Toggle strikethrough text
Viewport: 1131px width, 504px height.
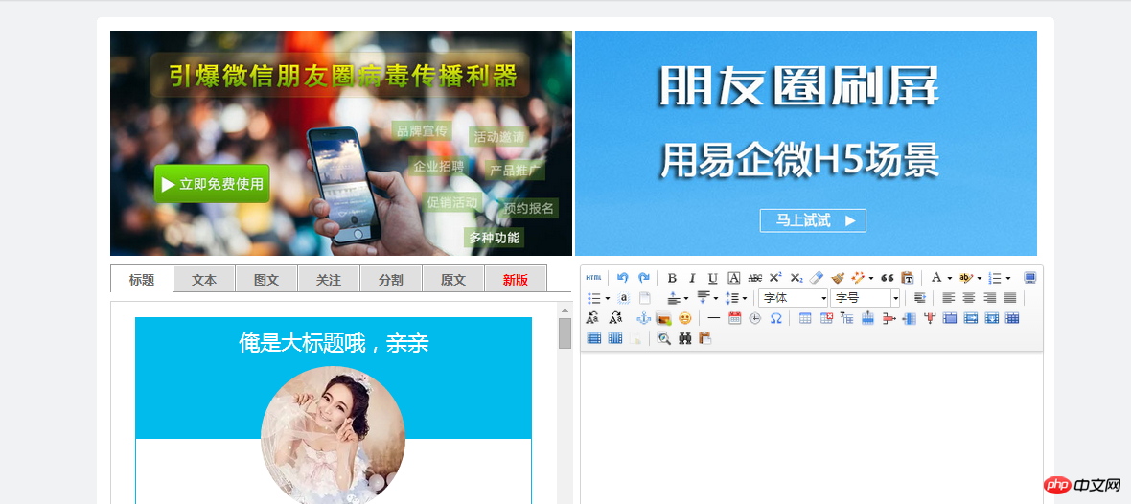pos(754,278)
